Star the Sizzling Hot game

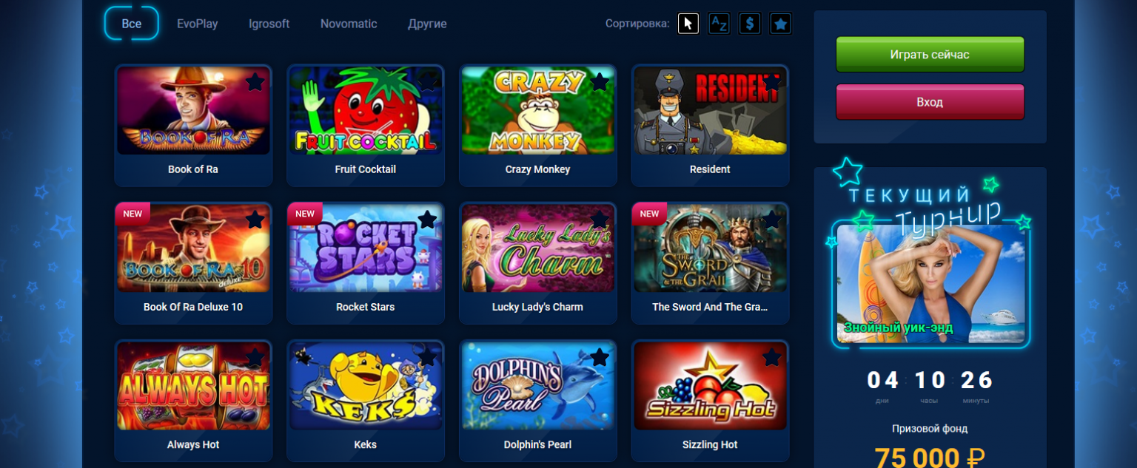tap(772, 357)
